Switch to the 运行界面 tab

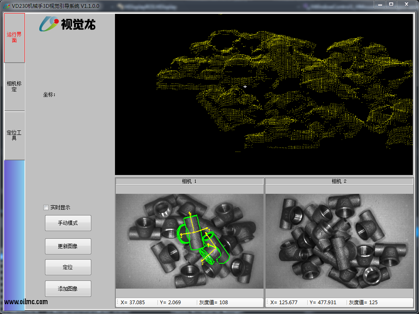[14, 38]
